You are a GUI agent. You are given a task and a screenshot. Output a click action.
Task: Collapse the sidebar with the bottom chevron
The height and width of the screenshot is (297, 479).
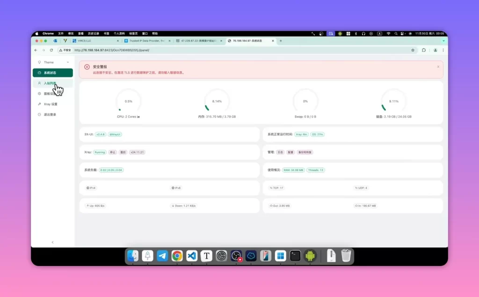[52, 242]
